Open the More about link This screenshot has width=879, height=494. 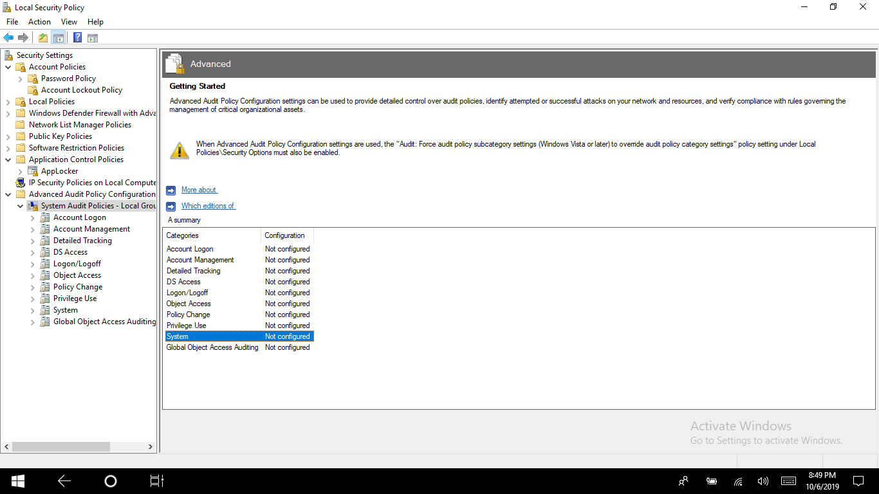199,190
